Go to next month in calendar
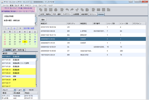The height and width of the screenshot is (100, 149). click(x=20, y=28)
